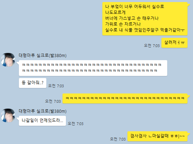Select the long yellow message starting 나 부엌이
This screenshot has height=144, width=193.
pyautogui.click(x=145, y=19)
